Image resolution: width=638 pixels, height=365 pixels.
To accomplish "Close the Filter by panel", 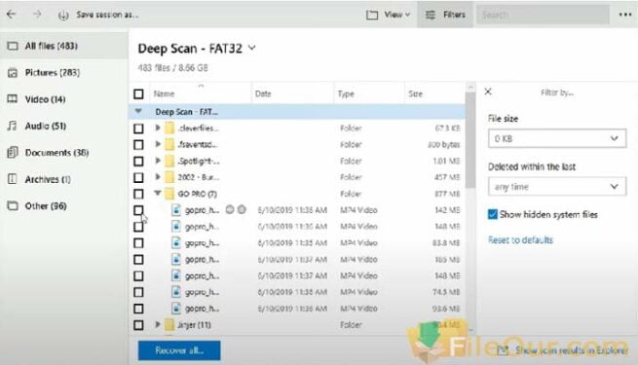I will coord(488,91).
